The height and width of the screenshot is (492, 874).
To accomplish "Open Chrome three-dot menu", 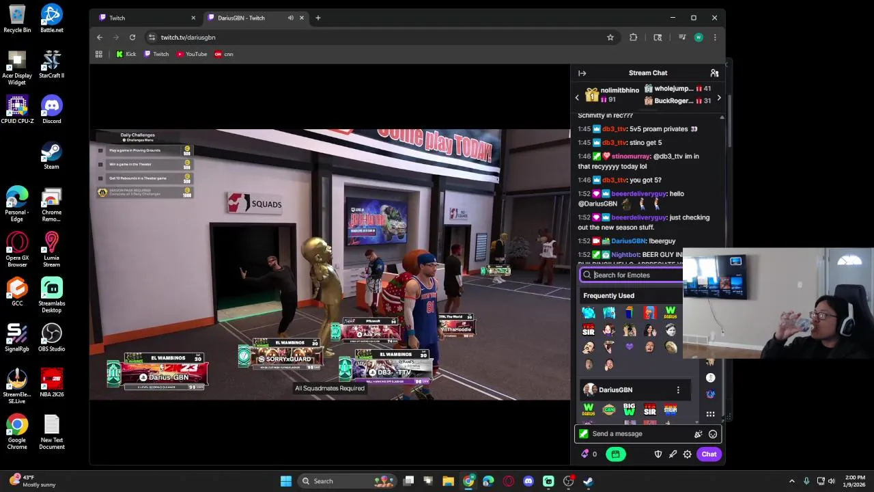I will [715, 38].
